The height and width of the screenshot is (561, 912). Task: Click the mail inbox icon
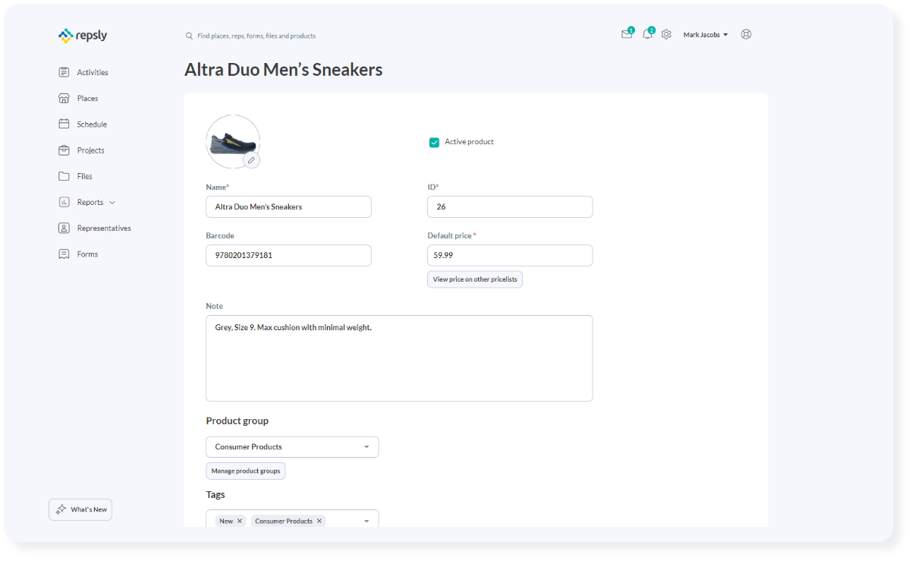pos(626,34)
